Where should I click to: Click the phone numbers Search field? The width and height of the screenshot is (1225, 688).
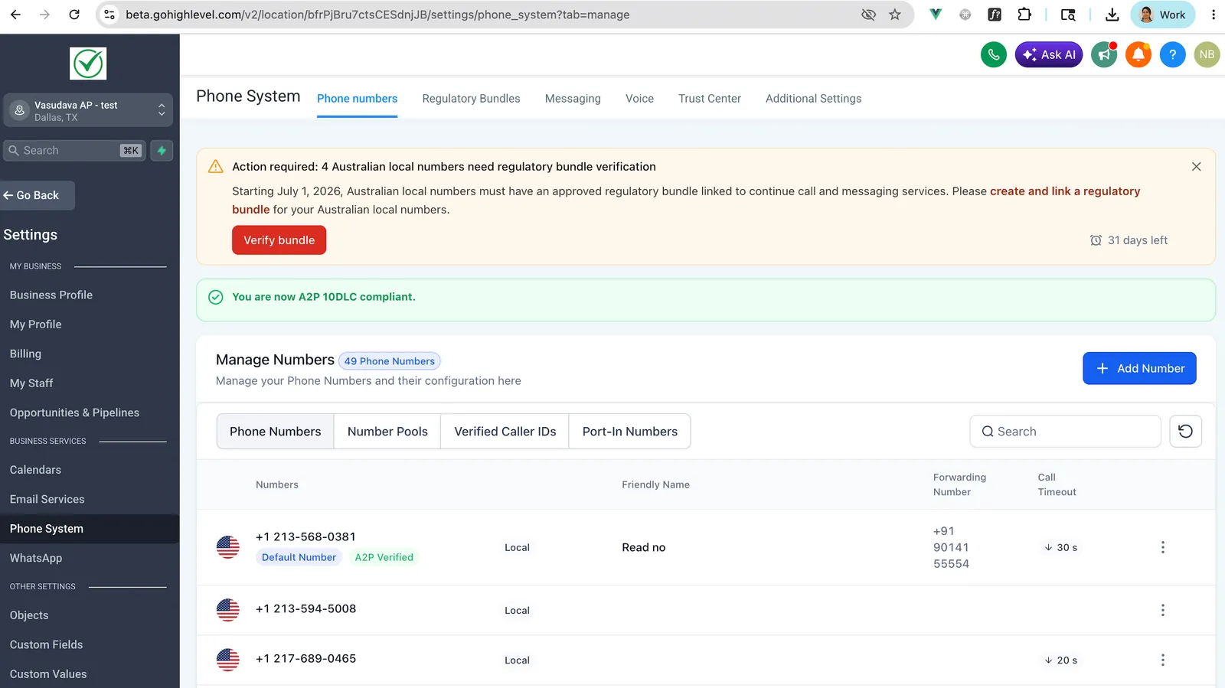(1065, 432)
